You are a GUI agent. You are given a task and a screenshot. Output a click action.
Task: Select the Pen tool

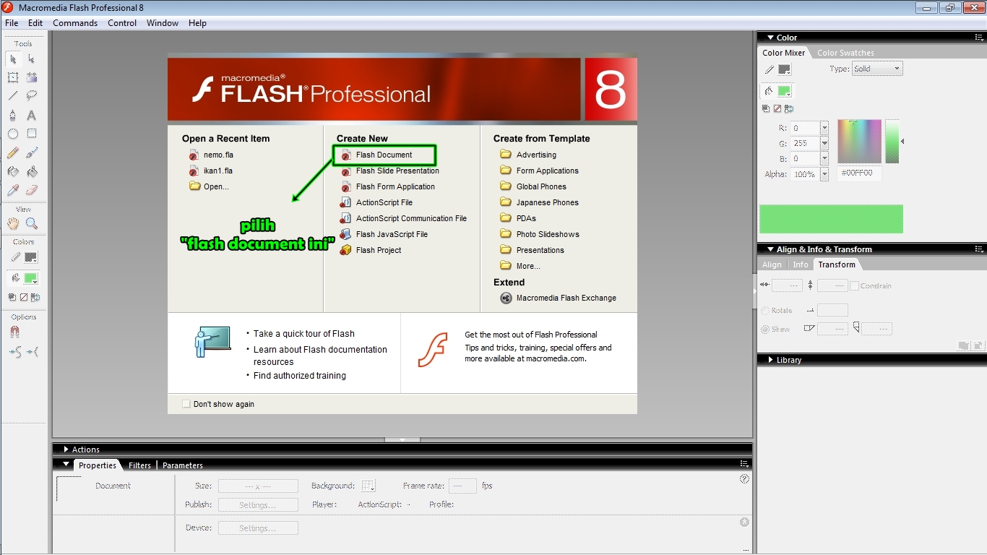click(13, 115)
